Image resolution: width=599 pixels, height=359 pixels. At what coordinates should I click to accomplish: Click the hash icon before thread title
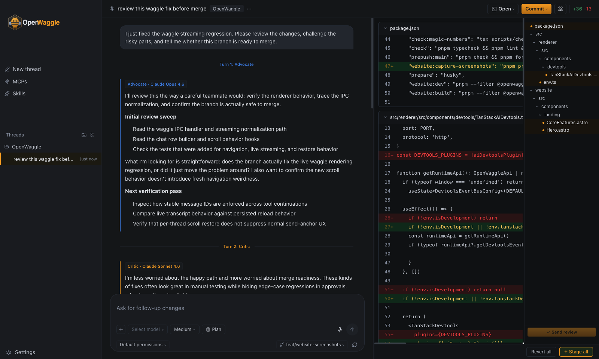(112, 9)
